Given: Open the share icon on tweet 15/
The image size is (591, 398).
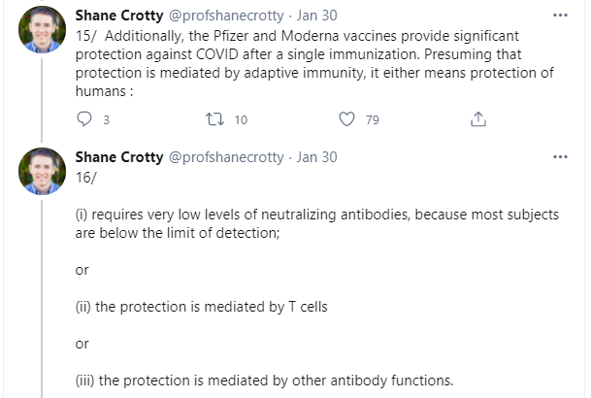Looking at the screenshot, I should click(477, 119).
